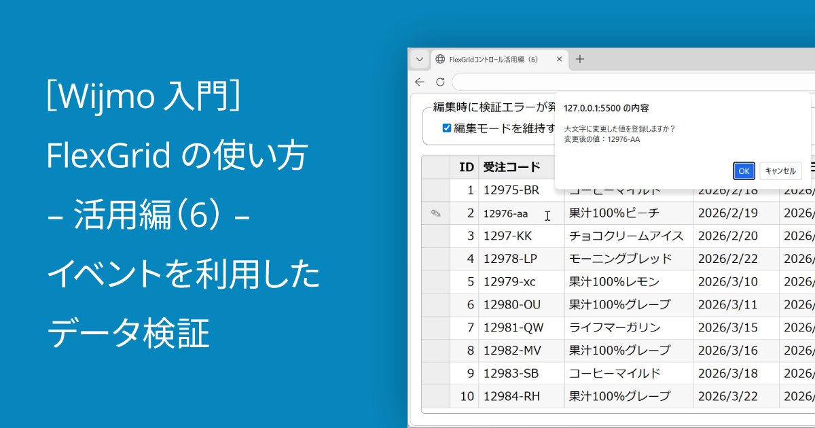Viewport: 815px width, 428px height.
Task: Confirm the dialog with OK
Action: click(x=744, y=171)
